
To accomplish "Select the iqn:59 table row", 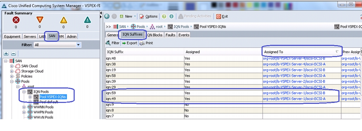I will 233,93.
